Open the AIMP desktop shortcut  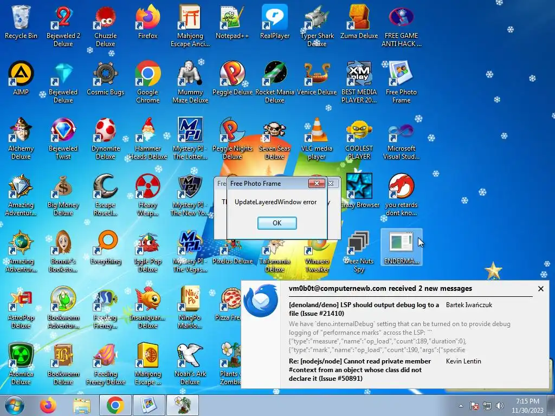(21, 79)
